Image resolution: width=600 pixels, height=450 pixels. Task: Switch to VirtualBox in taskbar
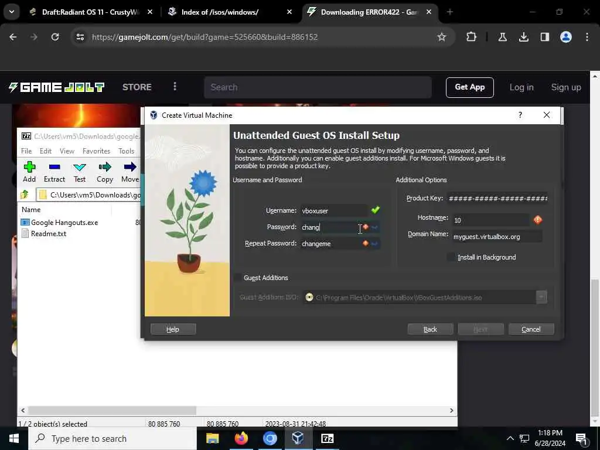click(298, 438)
